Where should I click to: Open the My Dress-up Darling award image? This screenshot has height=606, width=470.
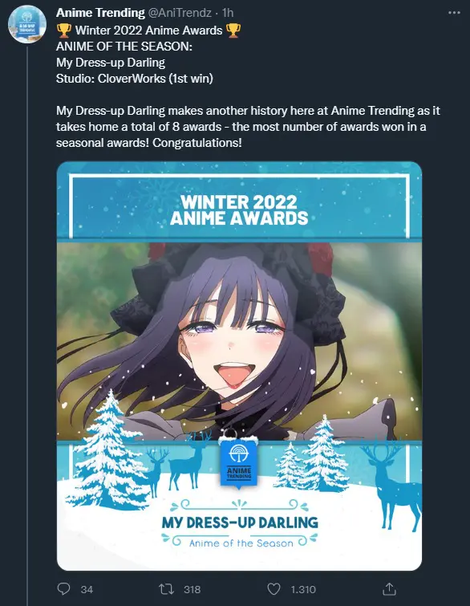pos(239,366)
